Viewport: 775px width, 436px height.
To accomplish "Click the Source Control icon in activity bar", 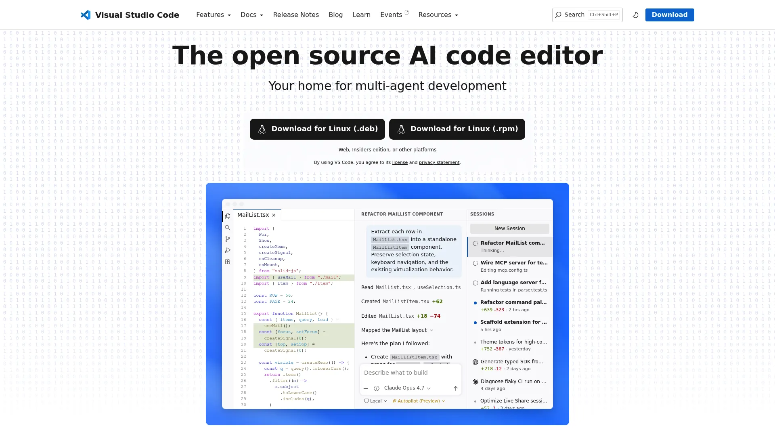I will 228,239.
